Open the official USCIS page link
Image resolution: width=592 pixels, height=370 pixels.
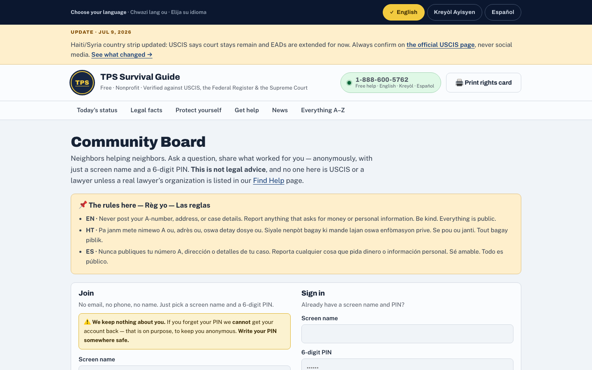pyautogui.click(x=441, y=45)
